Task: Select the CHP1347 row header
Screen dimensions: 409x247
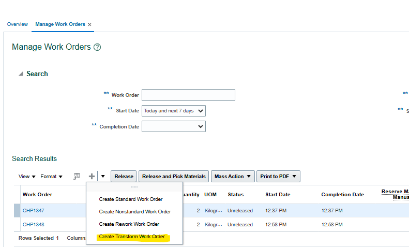Action: [x=17, y=210]
